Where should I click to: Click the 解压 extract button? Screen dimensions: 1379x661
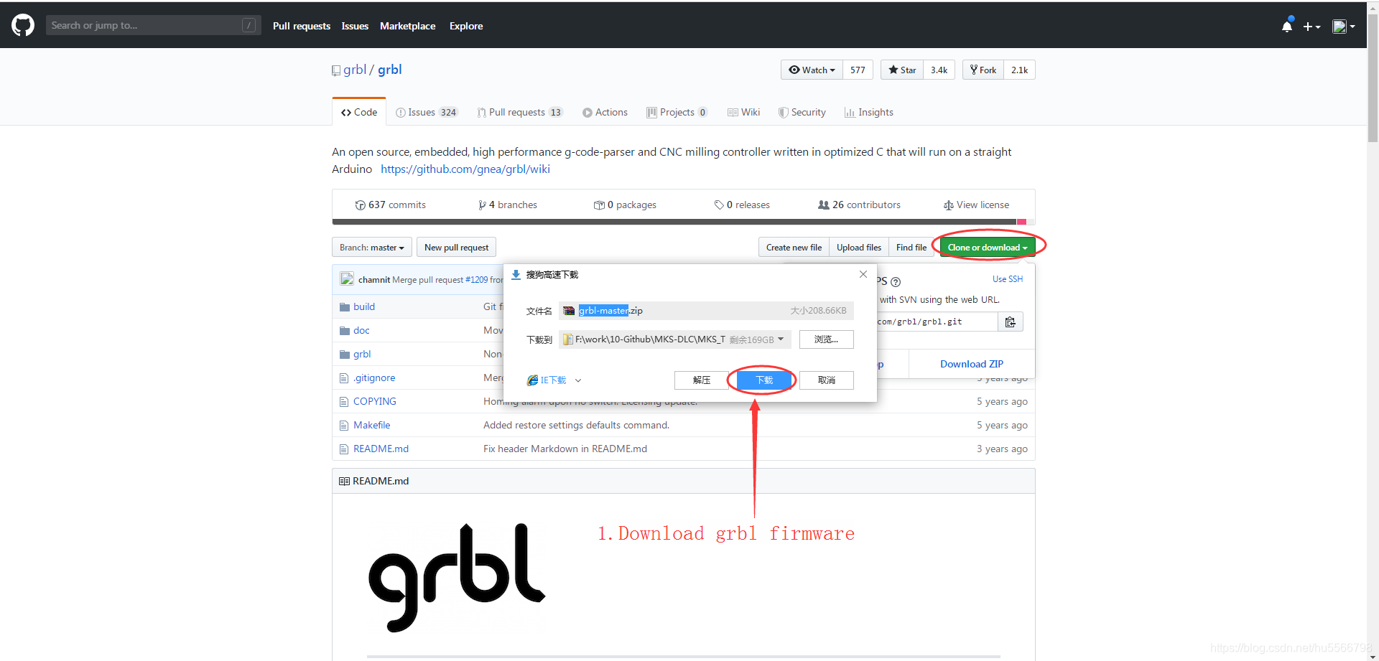click(702, 380)
